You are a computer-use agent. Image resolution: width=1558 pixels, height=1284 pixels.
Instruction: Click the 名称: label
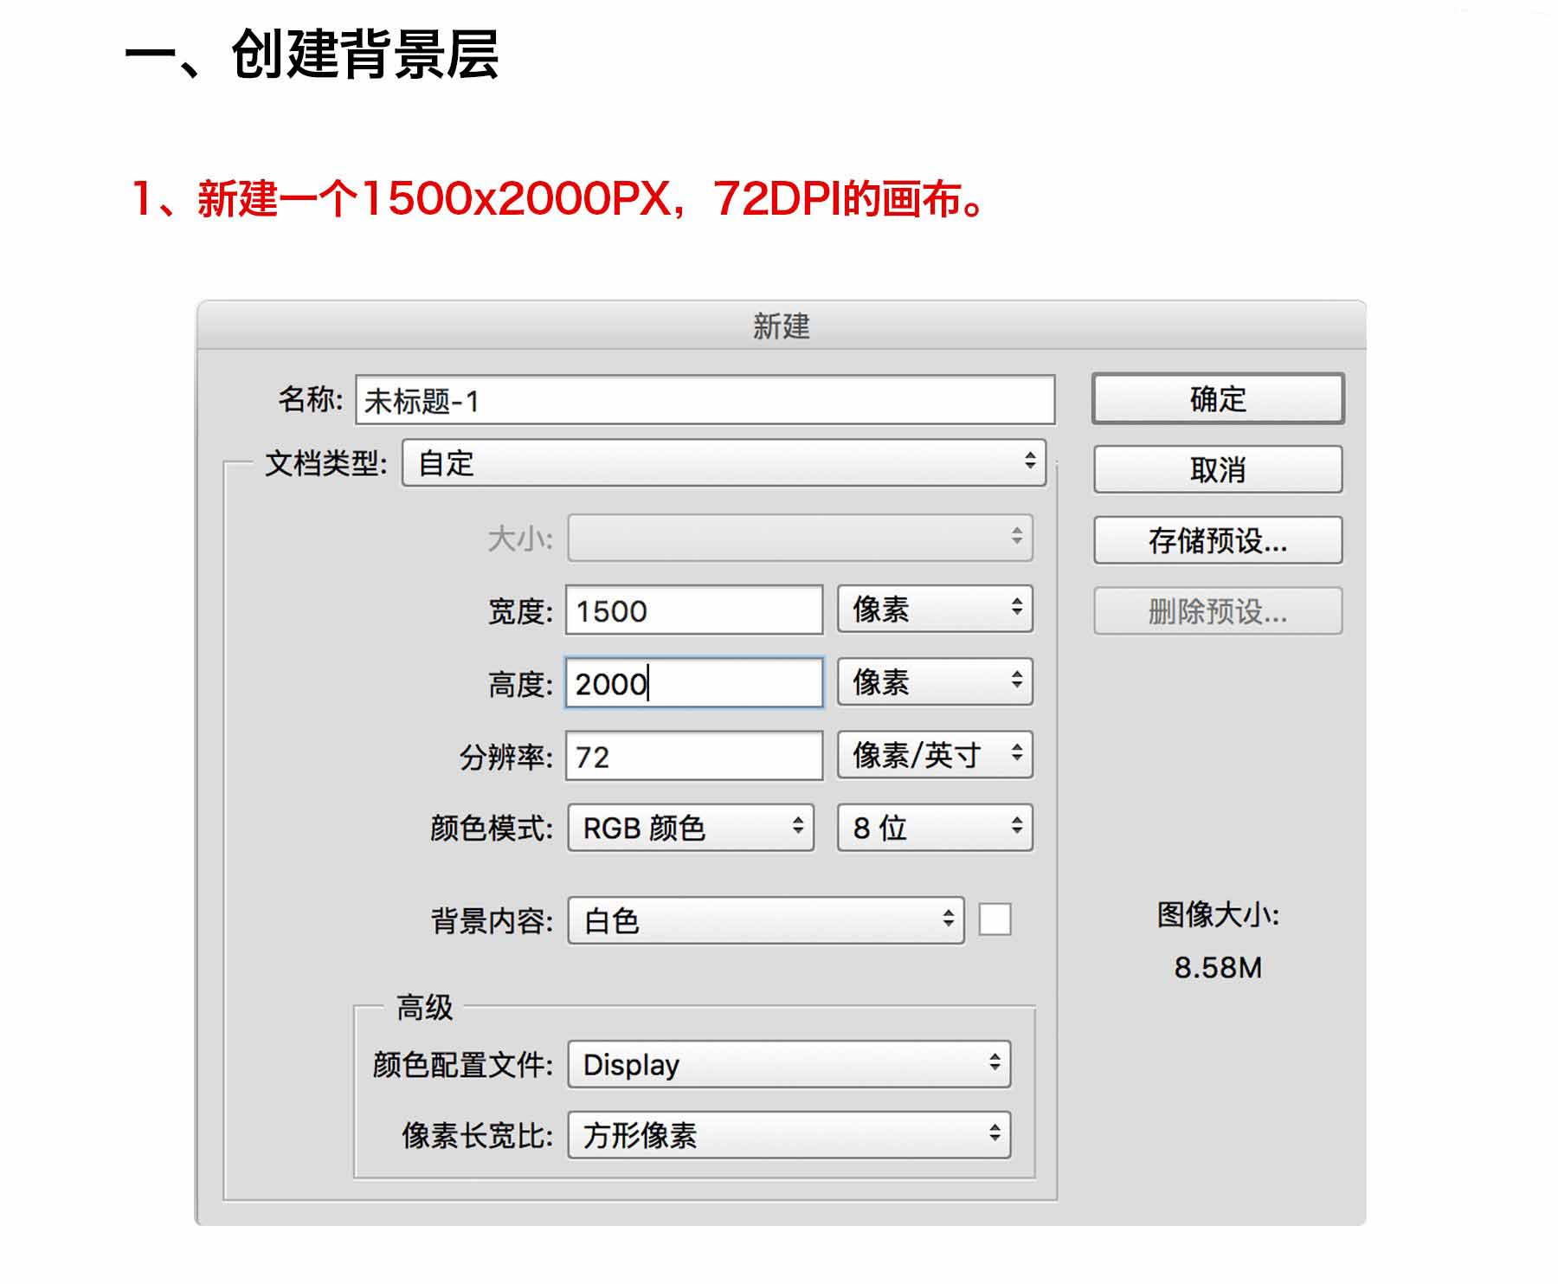pyautogui.click(x=311, y=399)
